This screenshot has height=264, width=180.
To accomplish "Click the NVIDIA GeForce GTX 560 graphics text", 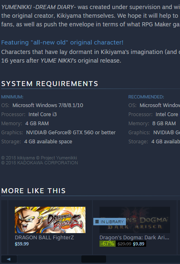I will tap(71, 133).
